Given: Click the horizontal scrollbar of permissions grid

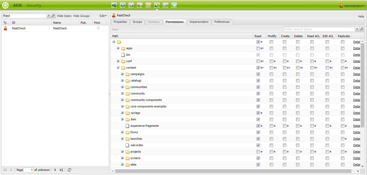Looking at the screenshot, I should pyautogui.click(x=233, y=171).
